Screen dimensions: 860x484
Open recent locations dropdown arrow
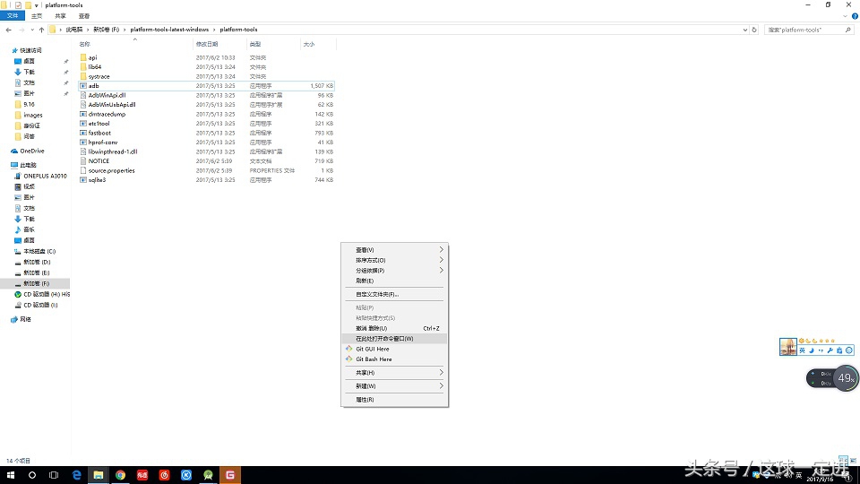pyautogui.click(x=32, y=30)
